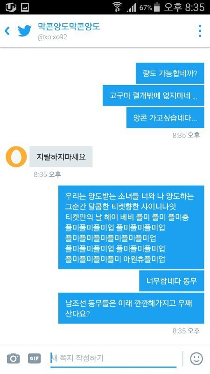Screen dimensions: 210x374
Task: Open the emoji smiley picker
Action: pyautogui.click(x=196, y=359)
